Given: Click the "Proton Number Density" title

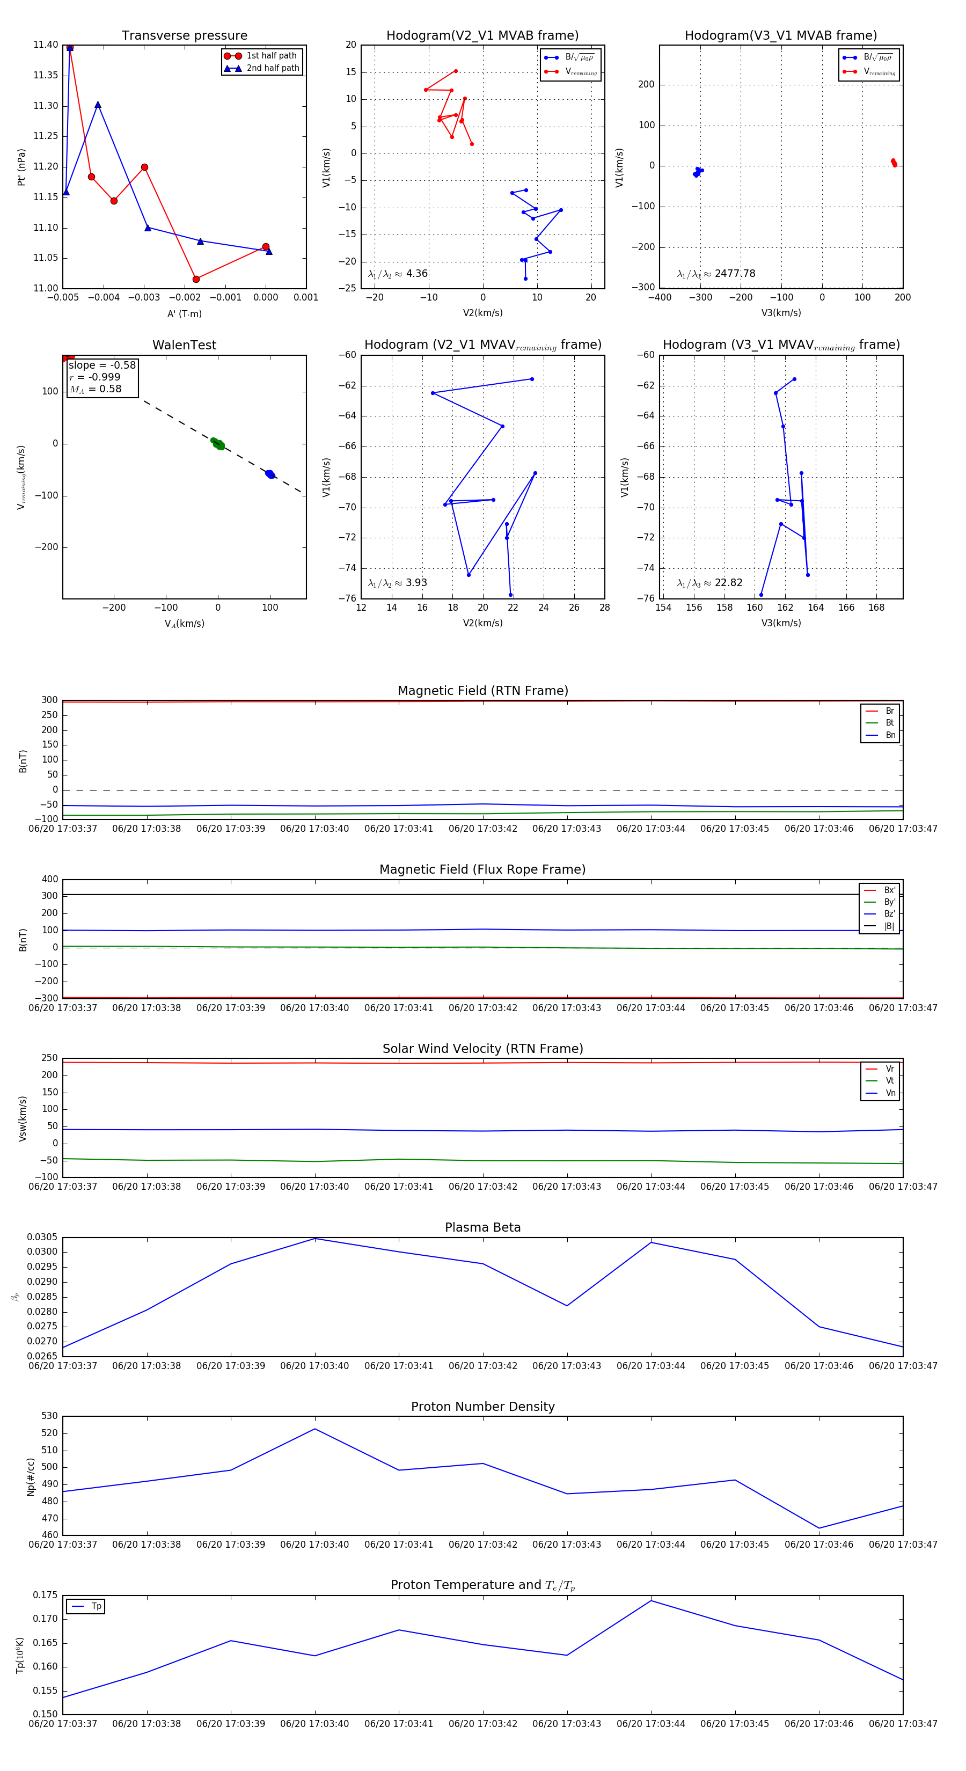Looking at the screenshot, I should tap(482, 1407).
